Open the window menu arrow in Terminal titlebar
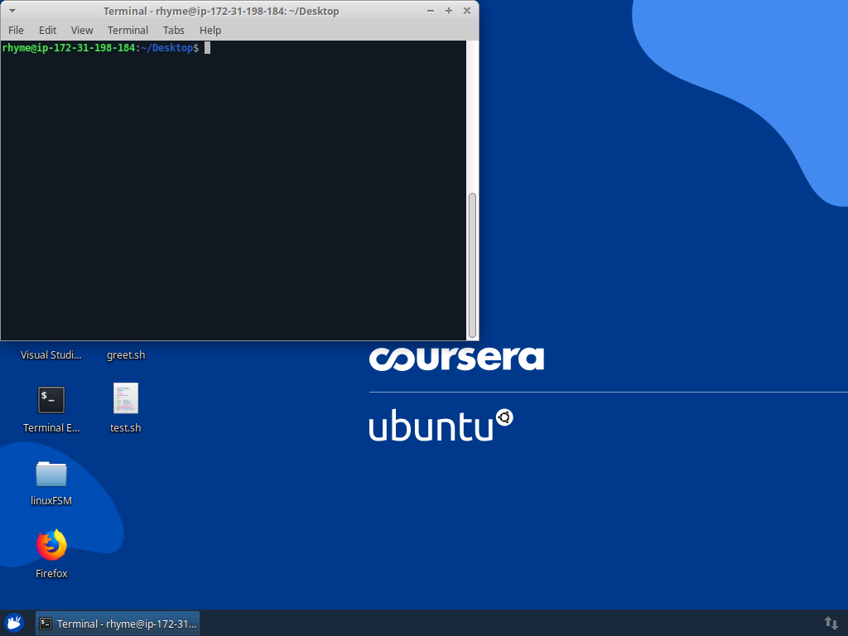Image resolution: width=848 pixels, height=636 pixels. (12, 11)
